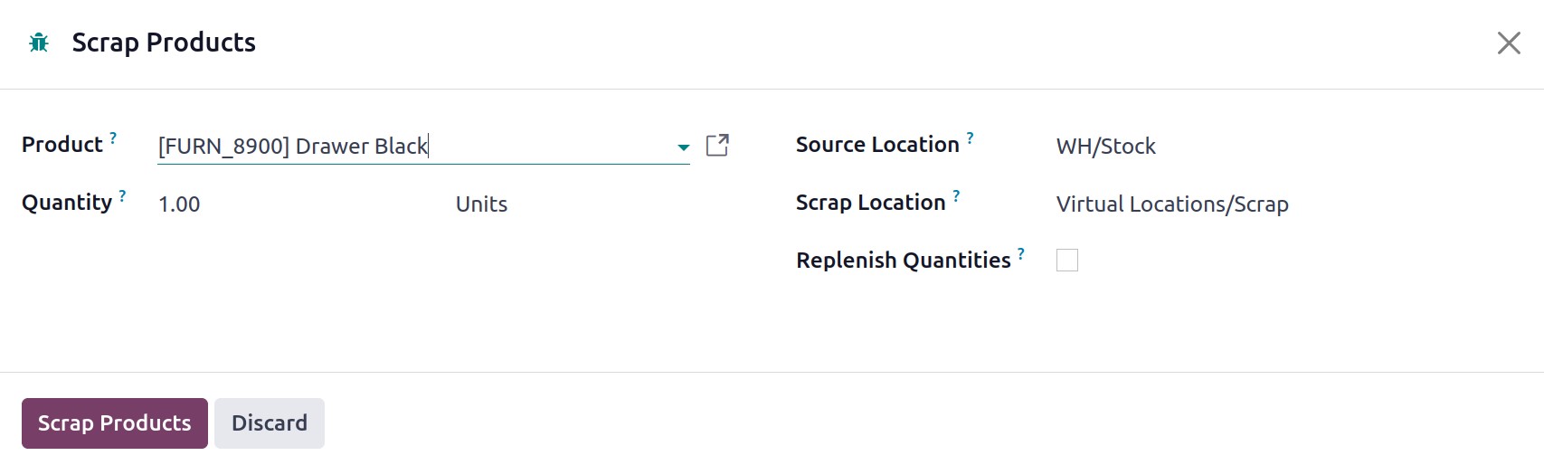Open the product record external link icon

pos(717,146)
